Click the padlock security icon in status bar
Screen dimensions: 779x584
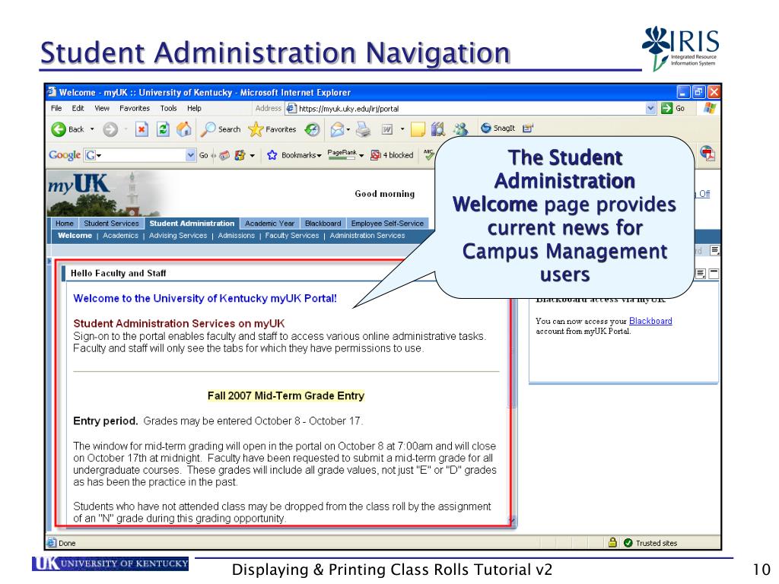click(x=612, y=542)
